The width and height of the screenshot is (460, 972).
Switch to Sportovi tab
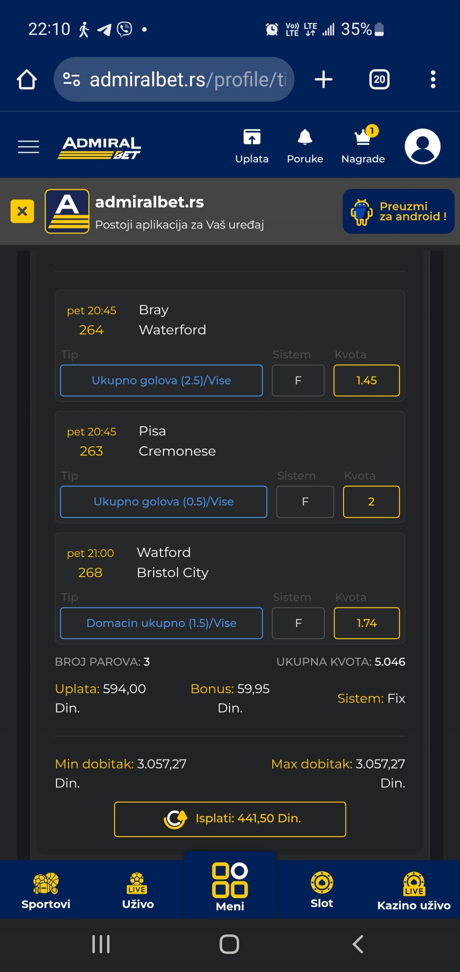click(46, 890)
